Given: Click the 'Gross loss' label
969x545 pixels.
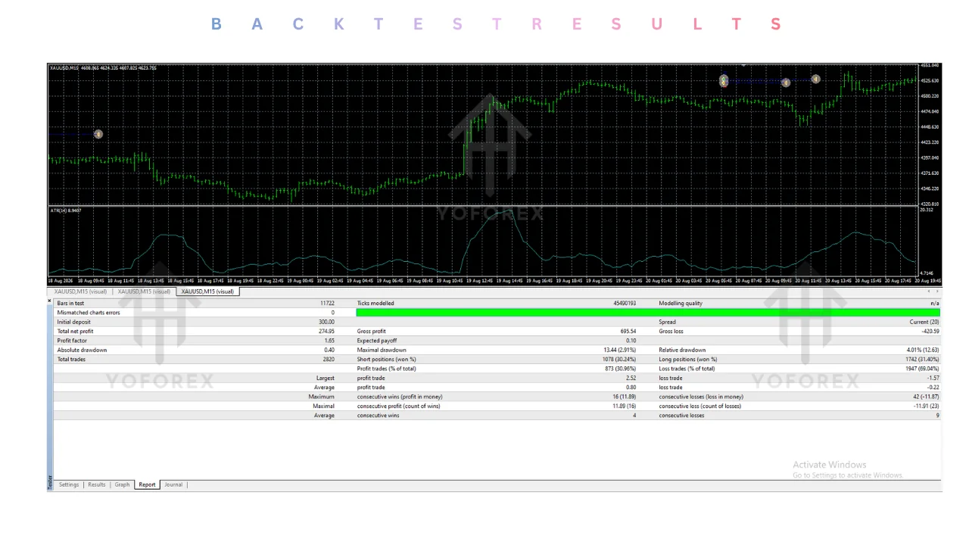Looking at the screenshot, I should click(671, 331).
